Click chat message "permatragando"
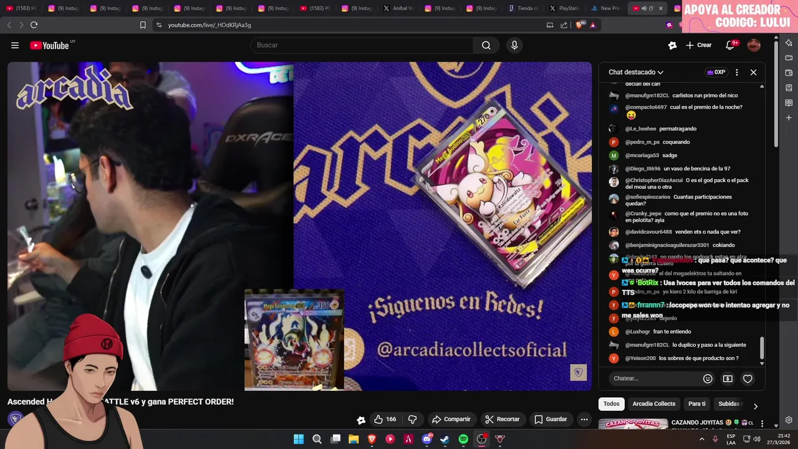Viewport: 798px width, 449px height. pyautogui.click(x=678, y=129)
